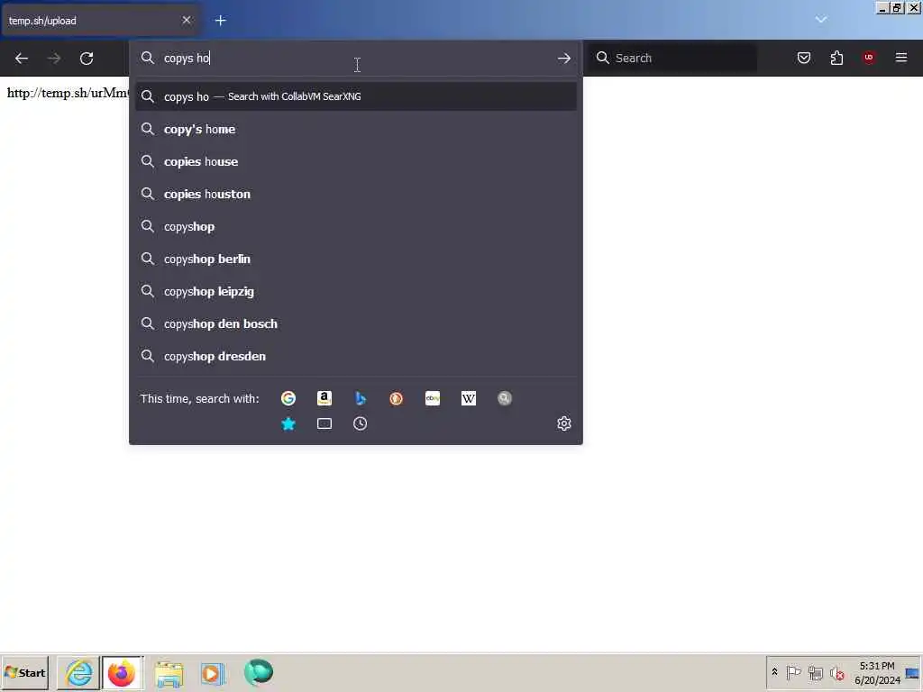The image size is (923, 692).
Task: Search with the gray magnifier engine icon
Action: pyautogui.click(x=505, y=398)
